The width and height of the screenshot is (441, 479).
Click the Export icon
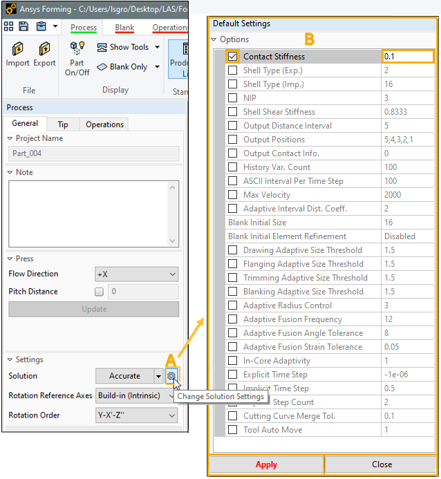pyautogui.click(x=45, y=49)
